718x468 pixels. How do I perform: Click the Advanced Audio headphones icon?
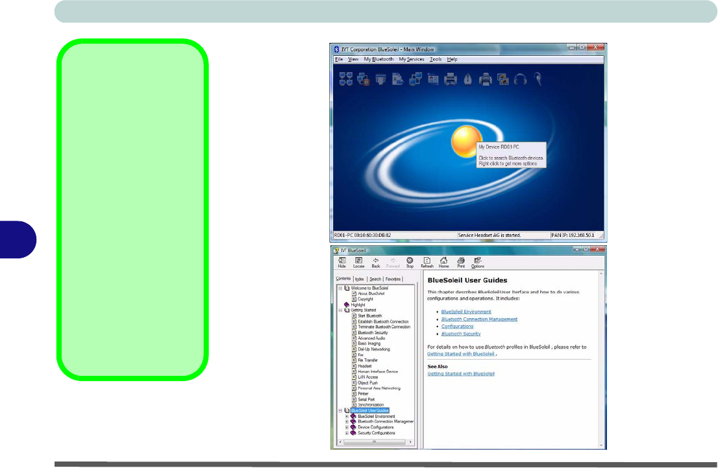click(520, 79)
